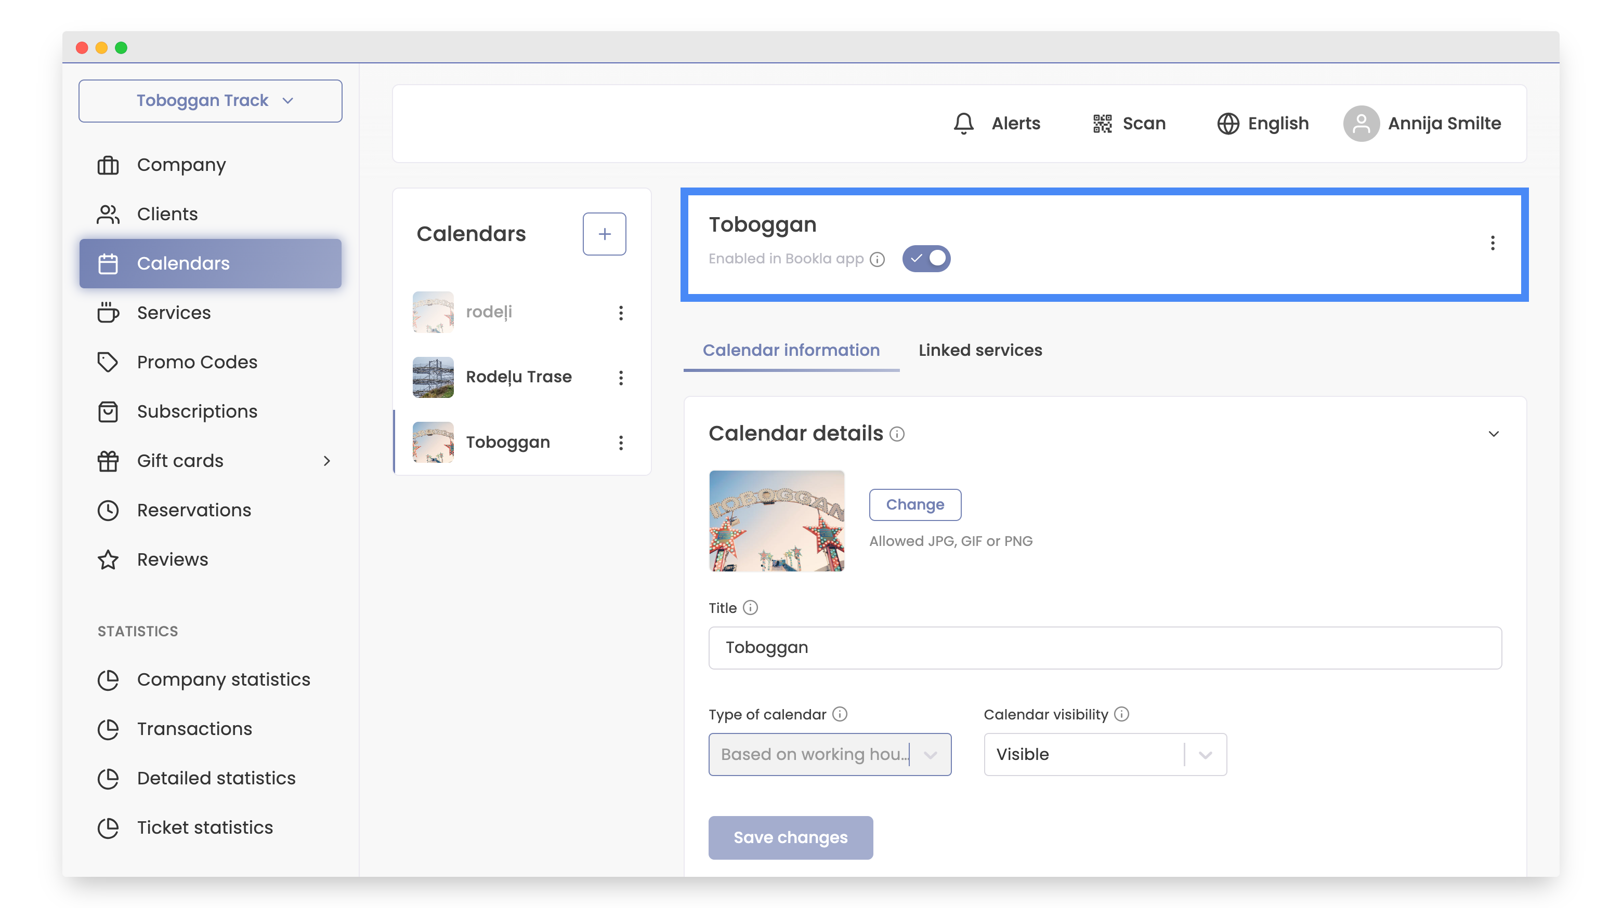Viewport: 1622px width, 908px height.
Task: Open Reviews using the star icon
Action: coord(108,559)
